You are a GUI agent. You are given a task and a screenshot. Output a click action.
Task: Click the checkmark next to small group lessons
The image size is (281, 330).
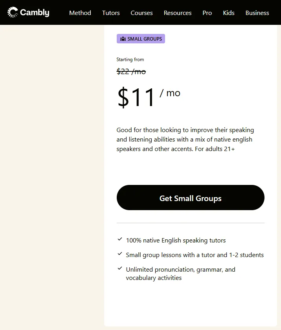(x=119, y=254)
